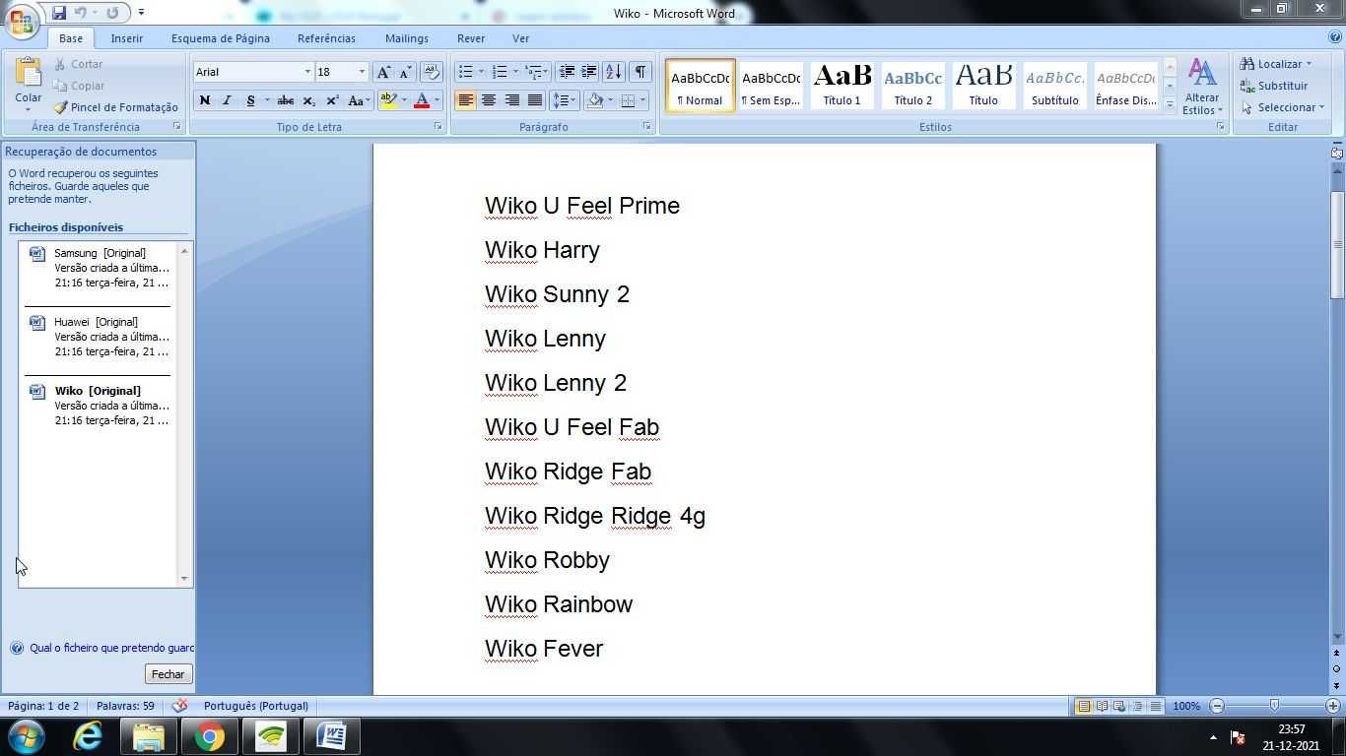Align text right toggle
Image resolution: width=1346 pixels, height=756 pixels.
click(x=511, y=100)
